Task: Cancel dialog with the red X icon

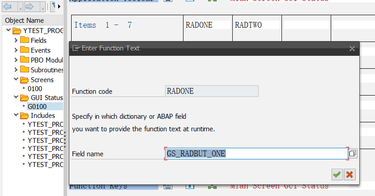Action: point(349,174)
